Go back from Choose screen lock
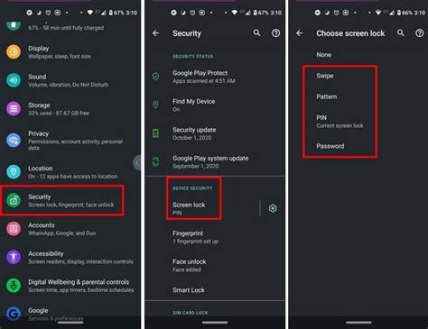This screenshot has width=428, height=329. click(299, 32)
